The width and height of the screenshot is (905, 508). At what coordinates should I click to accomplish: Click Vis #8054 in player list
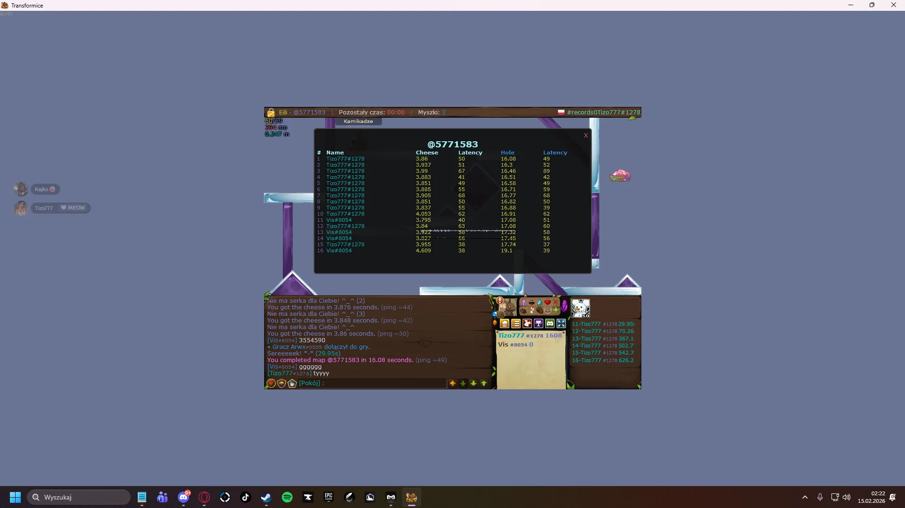[515, 345]
